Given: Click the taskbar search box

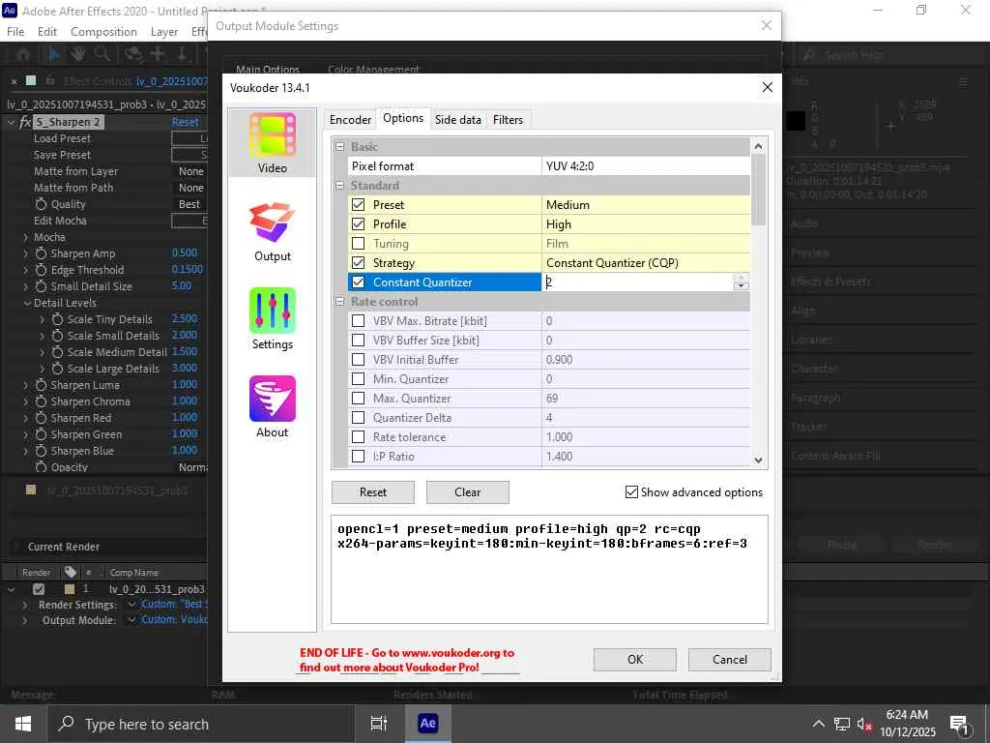Looking at the screenshot, I should coord(200,724).
